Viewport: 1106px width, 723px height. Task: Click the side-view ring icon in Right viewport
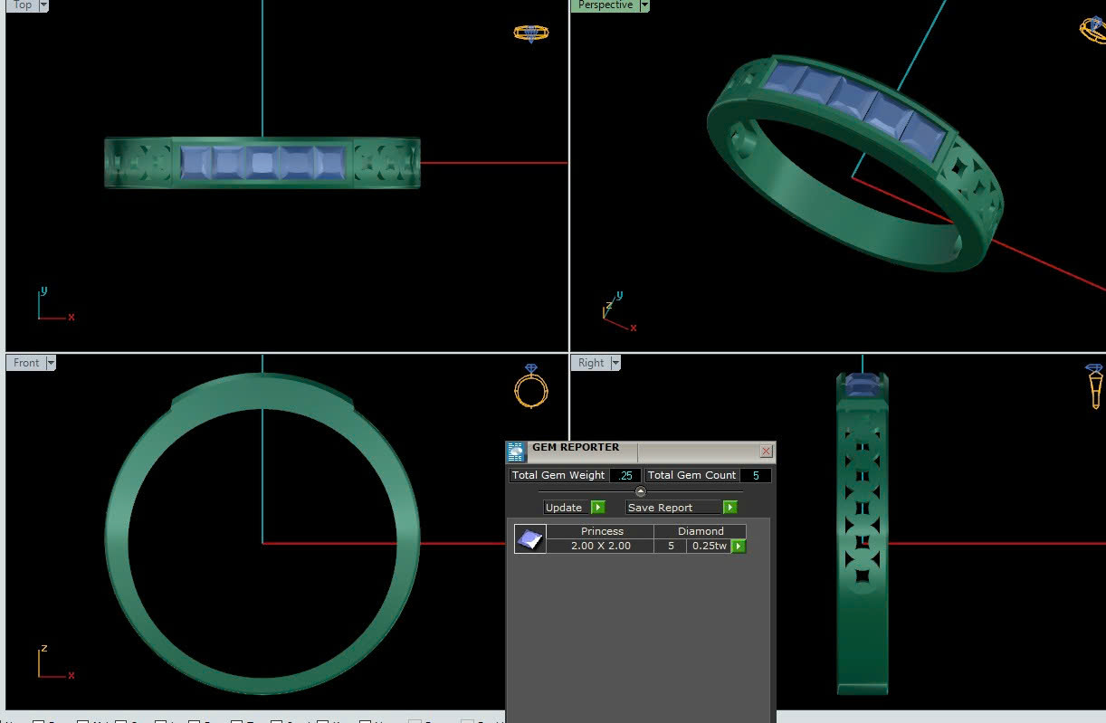1094,386
